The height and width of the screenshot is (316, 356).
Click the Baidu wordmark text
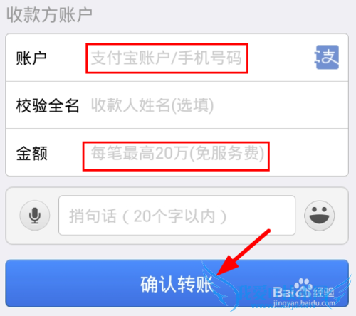284,293
